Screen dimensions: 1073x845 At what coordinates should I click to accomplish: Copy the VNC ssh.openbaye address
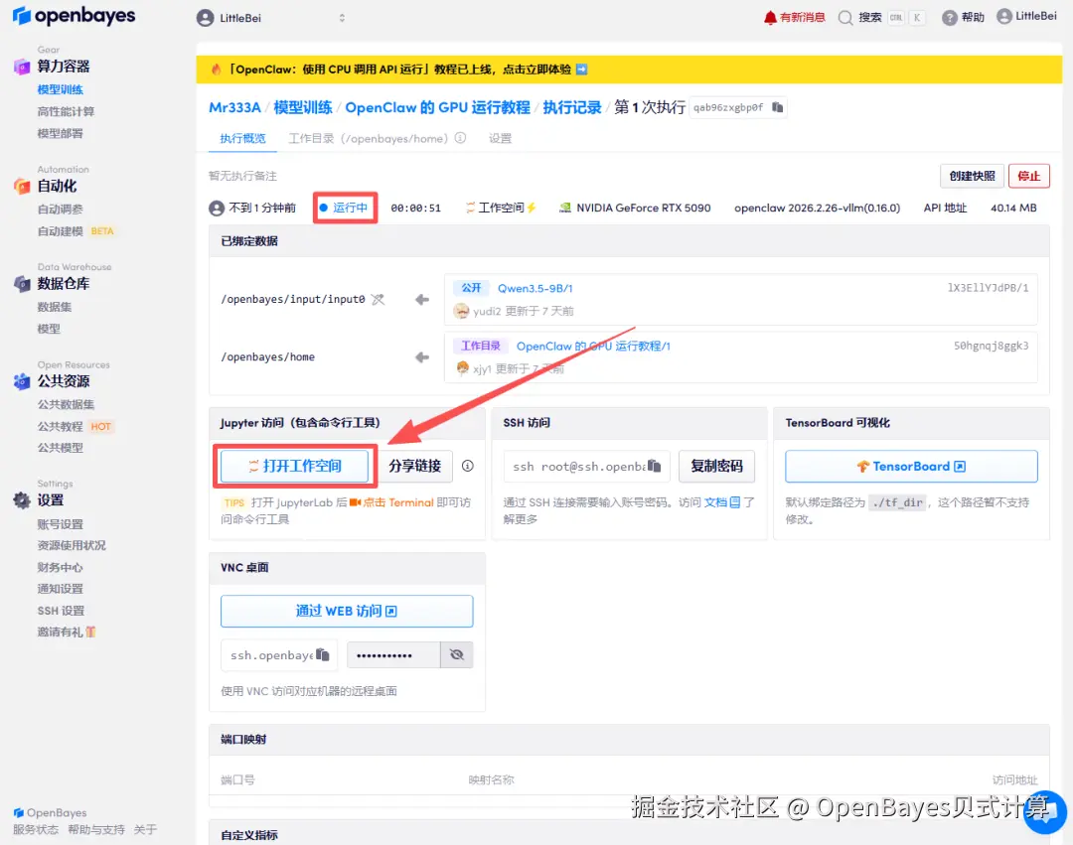pos(322,655)
